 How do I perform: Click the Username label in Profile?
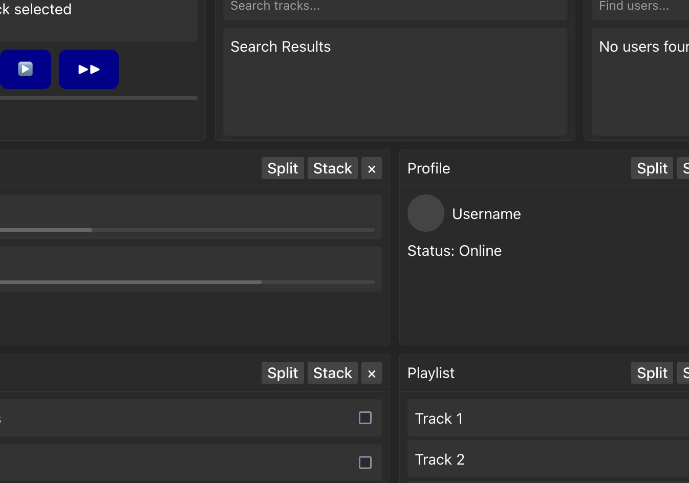[486, 214]
